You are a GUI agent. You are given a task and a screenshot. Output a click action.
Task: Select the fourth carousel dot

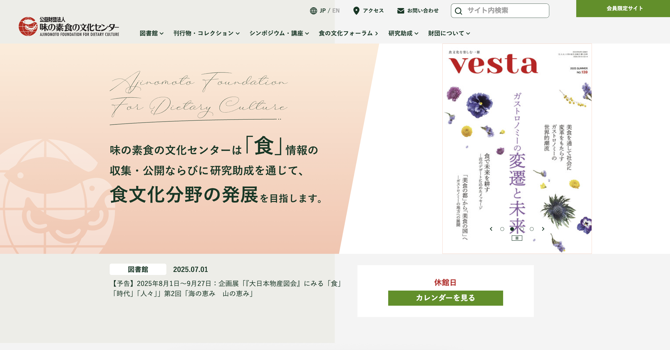click(532, 229)
